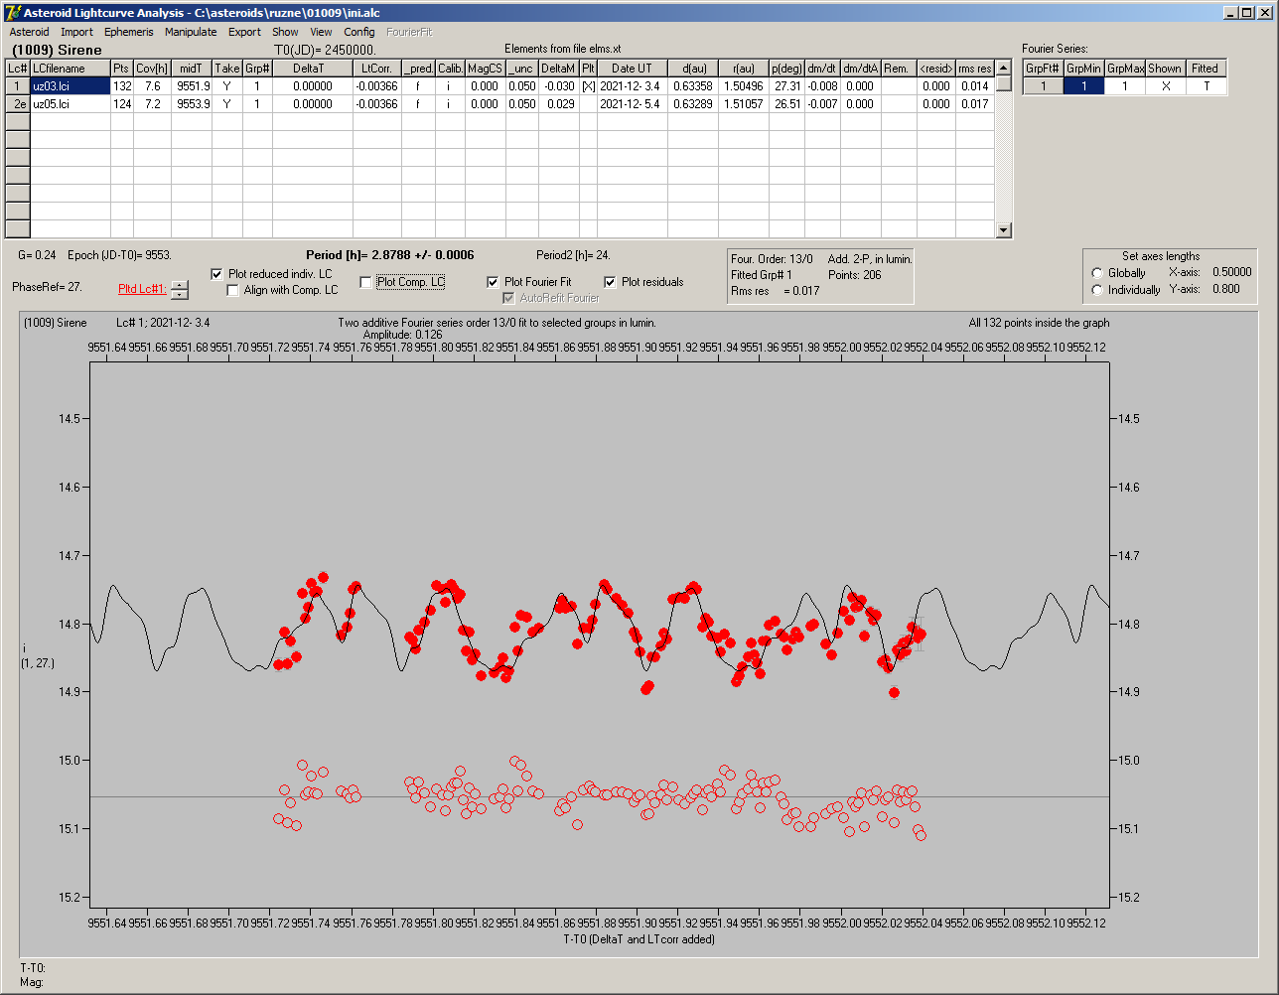Enable Plot Comp. LC checkbox

365,282
